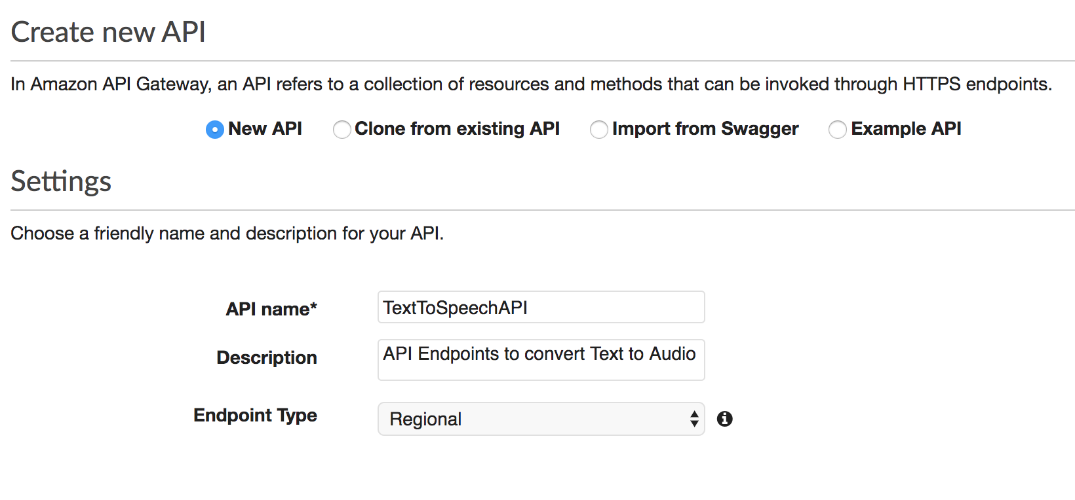Screen dimensions: 1075x500
Task: Pick the Example API radio button
Action: 837,130
